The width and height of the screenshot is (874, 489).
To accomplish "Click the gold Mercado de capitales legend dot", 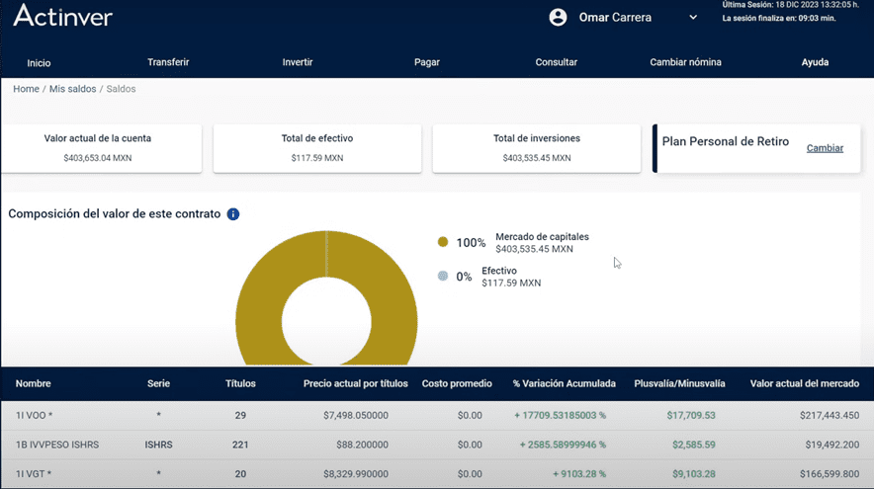I will [443, 242].
